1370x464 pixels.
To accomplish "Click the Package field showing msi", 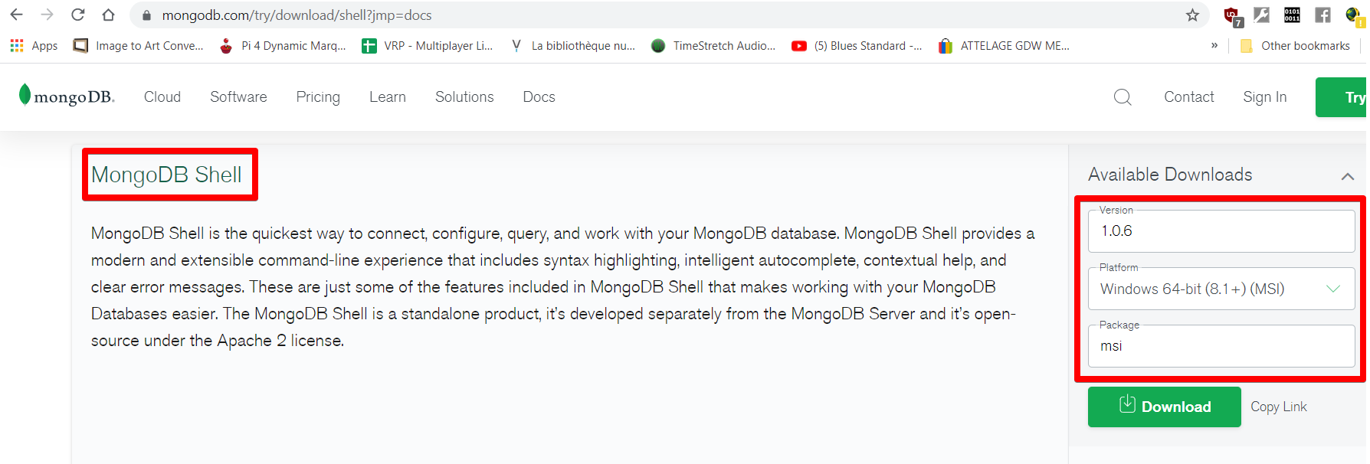I will pos(1221,346).
